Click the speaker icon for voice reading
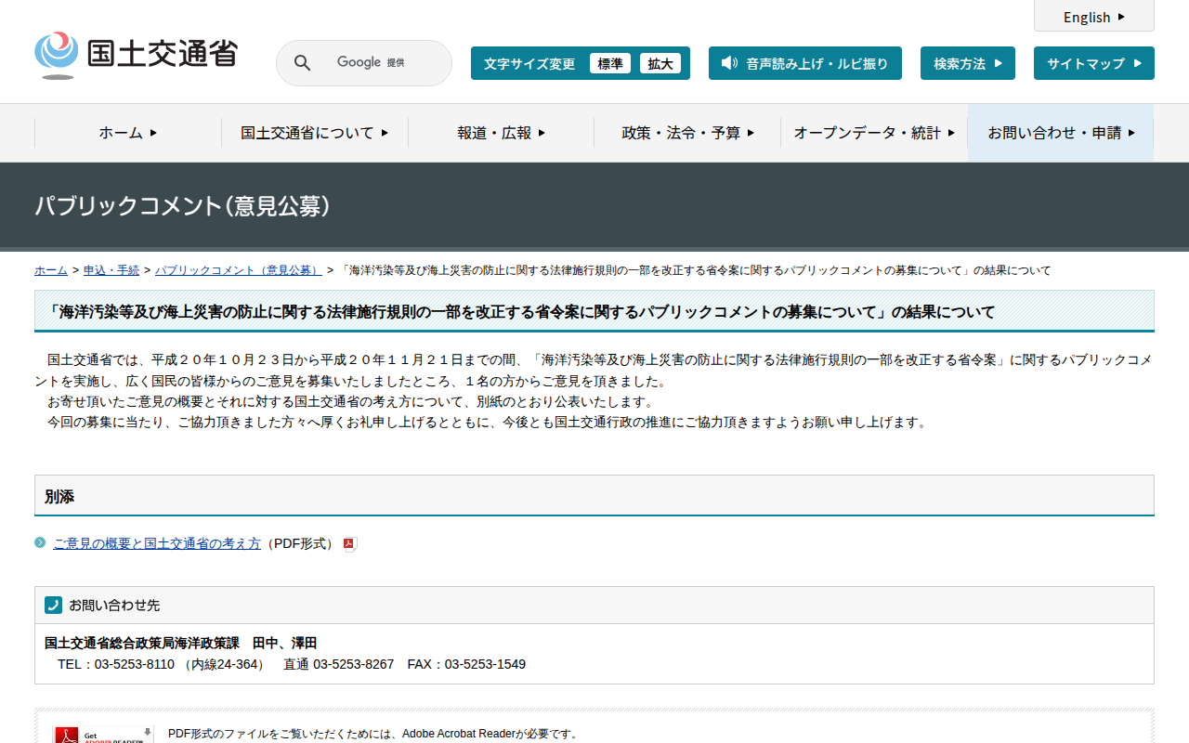Screen dimensions: 1189x743 [729, 63]
